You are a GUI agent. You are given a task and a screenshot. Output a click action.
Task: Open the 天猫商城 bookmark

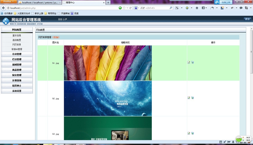pos(63,14)
